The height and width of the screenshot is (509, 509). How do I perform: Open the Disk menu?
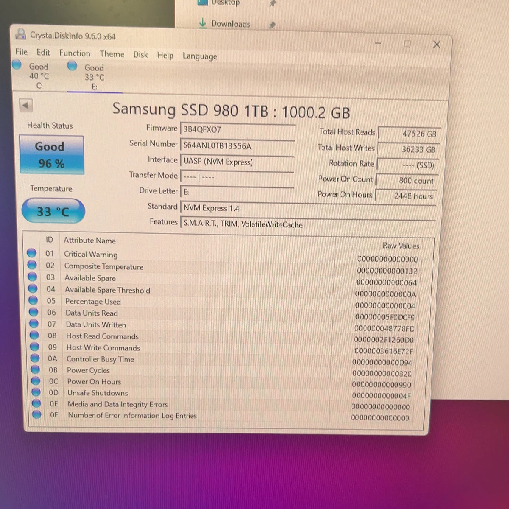(140, 54)
